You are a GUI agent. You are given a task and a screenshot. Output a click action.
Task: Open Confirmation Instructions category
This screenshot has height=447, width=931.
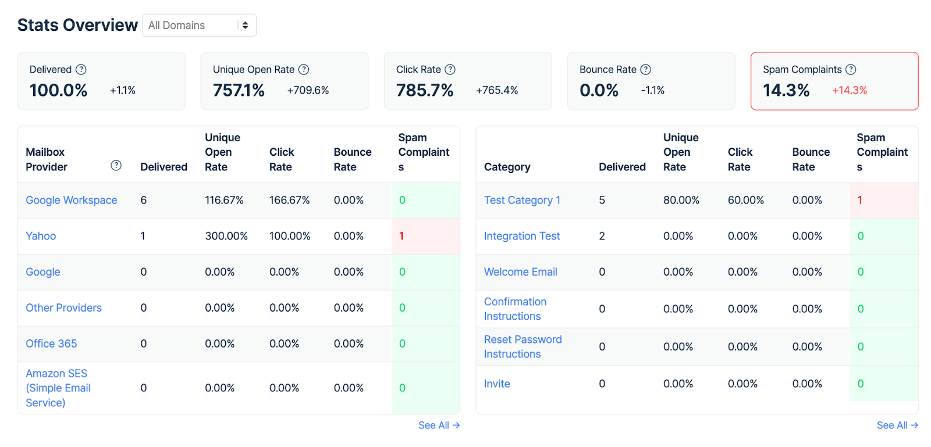pos(515,309)
